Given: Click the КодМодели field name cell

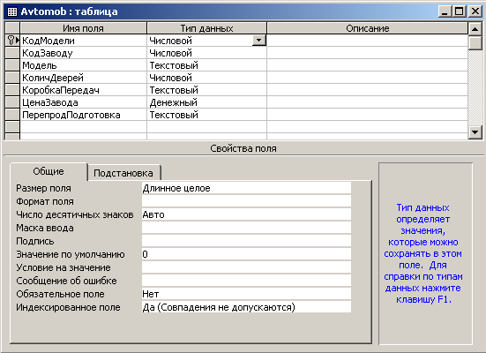Looking at the screenshot, I should (84, 41).
